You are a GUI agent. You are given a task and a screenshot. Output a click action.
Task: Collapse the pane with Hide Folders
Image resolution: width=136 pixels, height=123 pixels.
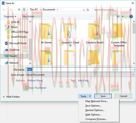11,97
